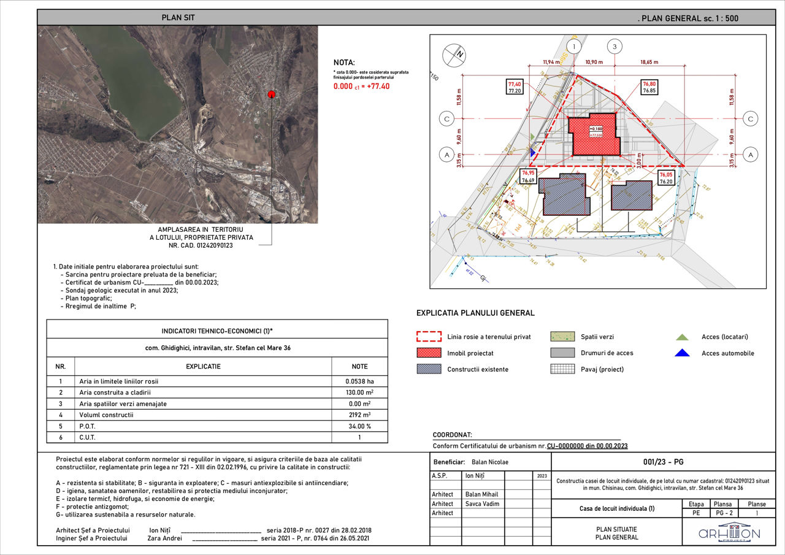This screenshot has width=785, height=555.
Task: Click the blue Acces automobile triangle in legend
Action: pyautogui.click(x=681, y=353)
